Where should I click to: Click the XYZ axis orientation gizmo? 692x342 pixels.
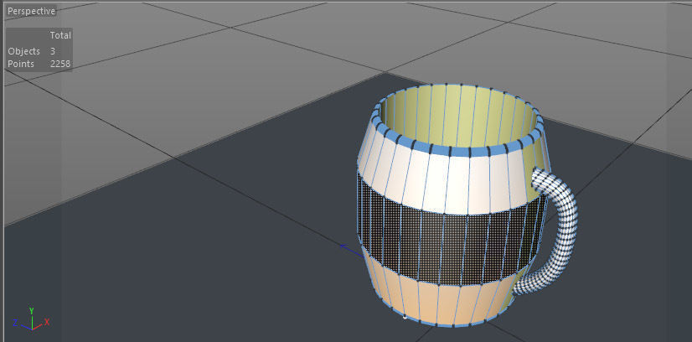(x=31, y=319)
